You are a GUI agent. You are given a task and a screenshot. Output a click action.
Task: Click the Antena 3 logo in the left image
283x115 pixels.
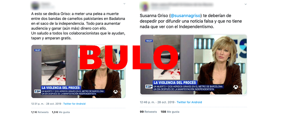pyautogui.click(x=116, y=91)
